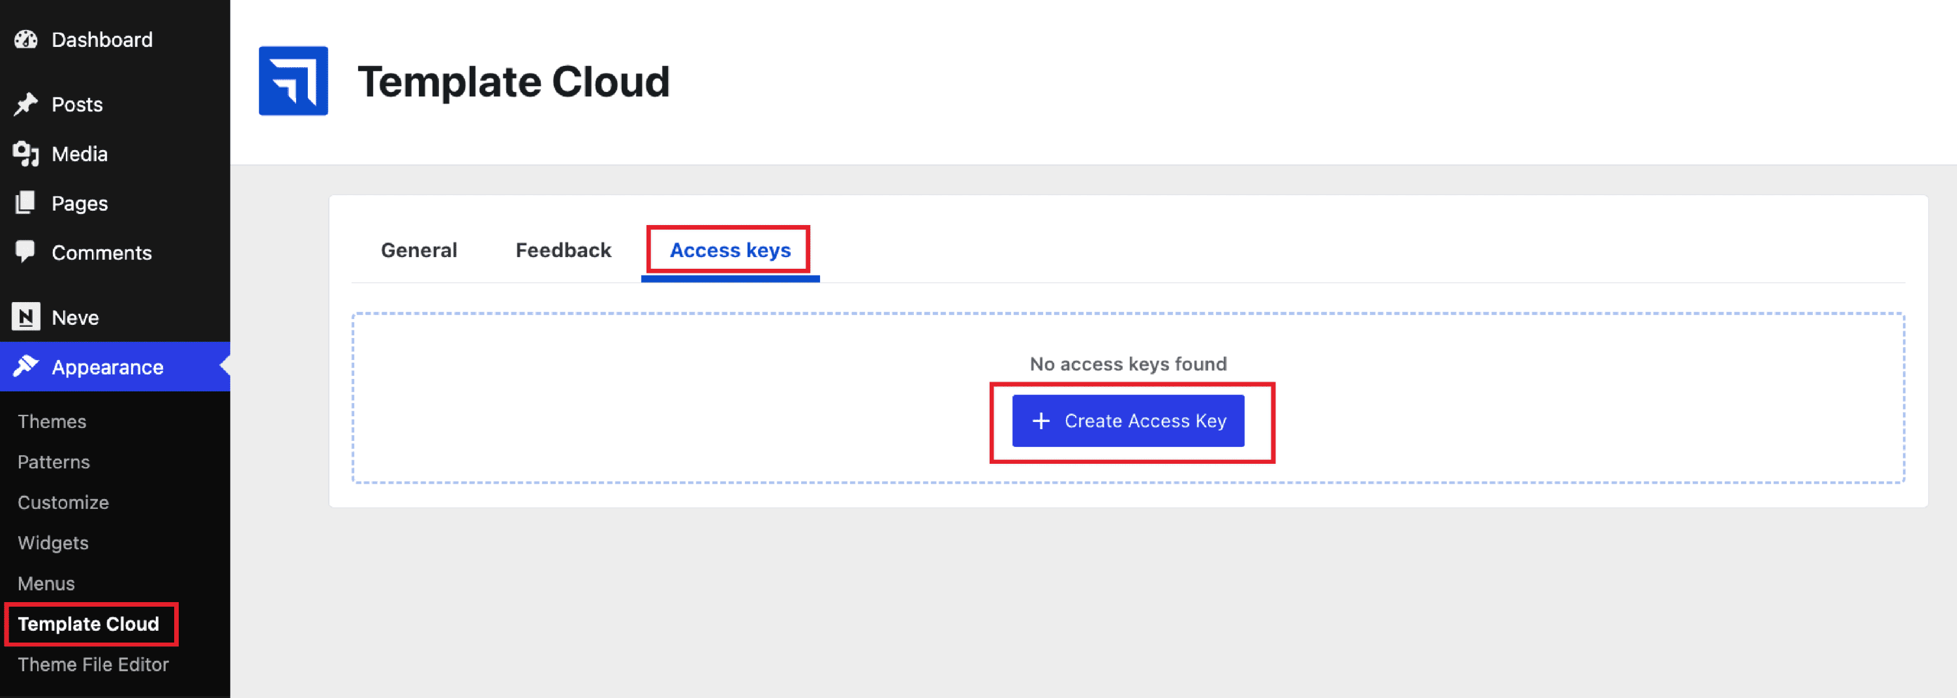The width and height of the screenshot is (1957, 698).
Task: Open Themes in the Appearance submenu
Action: (x=52, y=421)
